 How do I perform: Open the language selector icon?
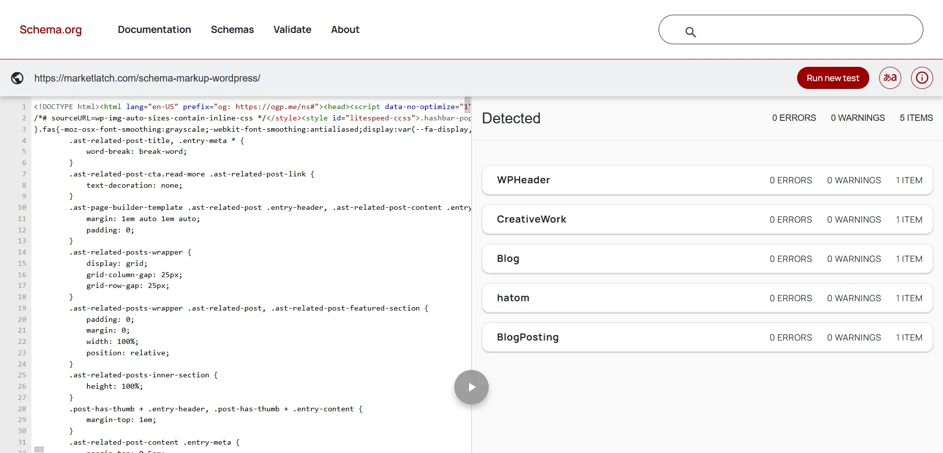click(x=890, y=78)
